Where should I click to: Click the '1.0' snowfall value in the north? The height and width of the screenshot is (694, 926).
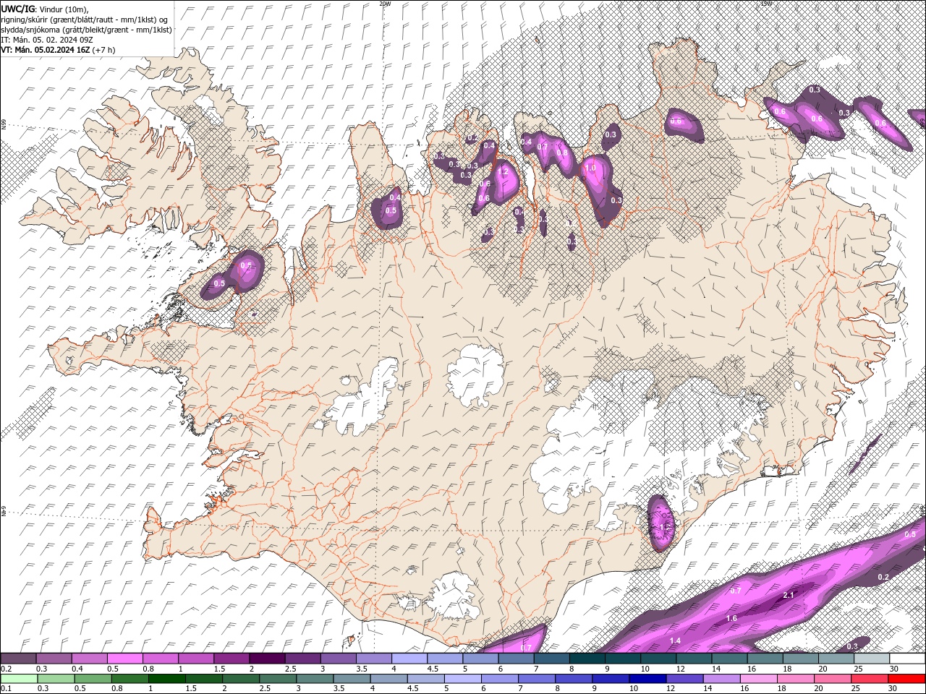[590, 168]
